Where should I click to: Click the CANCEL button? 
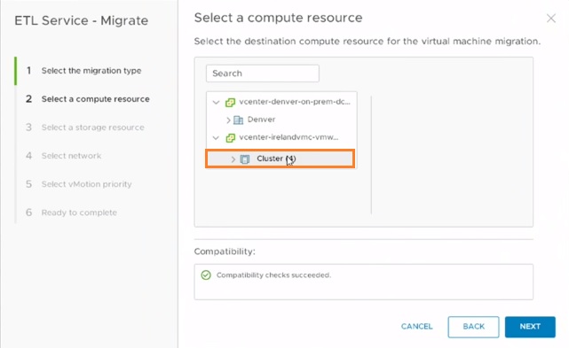(416, 327)
